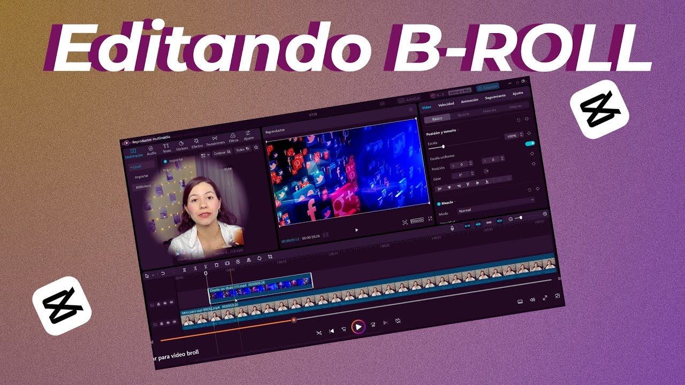Open the Todos filter dropdown
This screenshot has width=685, height=385.
click(242, 150)
